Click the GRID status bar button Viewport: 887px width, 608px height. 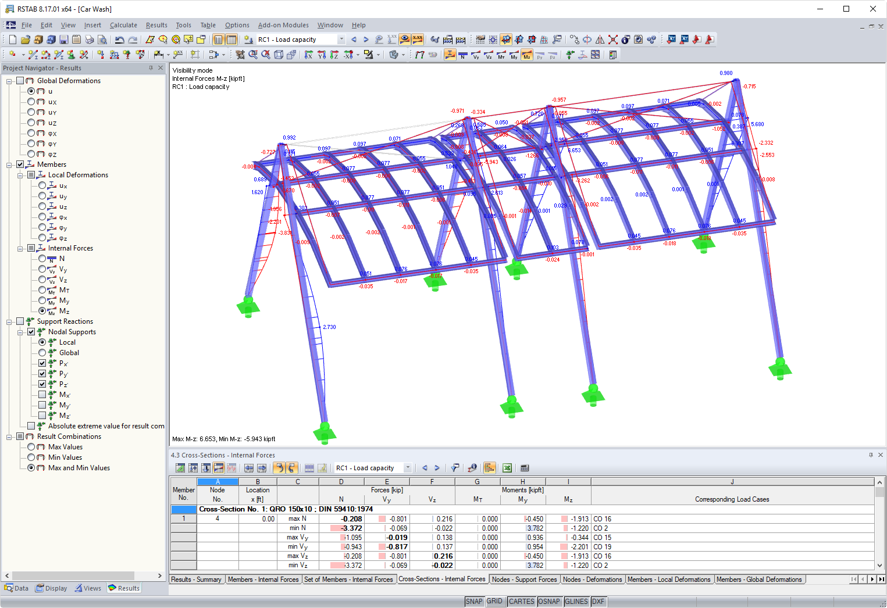(495, 601)
